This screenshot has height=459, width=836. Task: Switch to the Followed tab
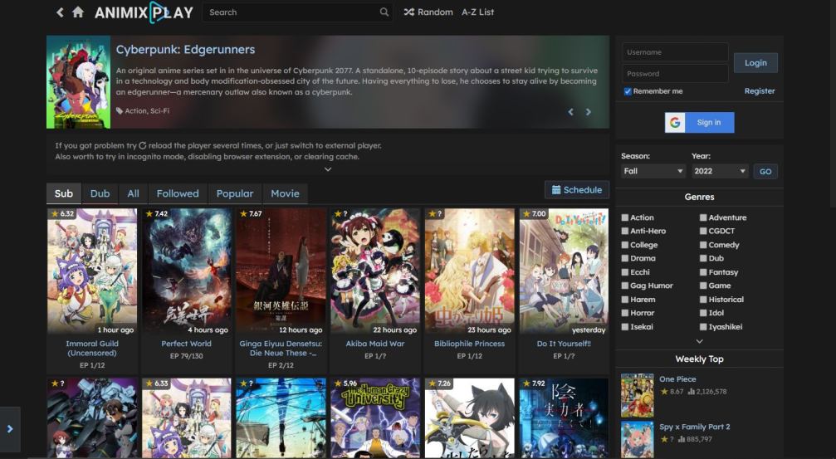[x=178, y=193]
